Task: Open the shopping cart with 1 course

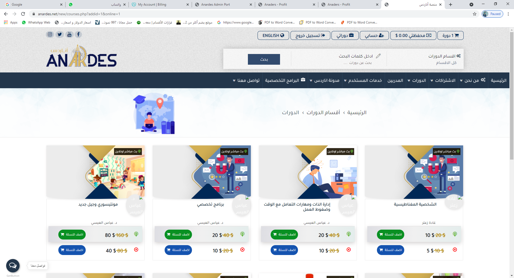Action: 450,36
